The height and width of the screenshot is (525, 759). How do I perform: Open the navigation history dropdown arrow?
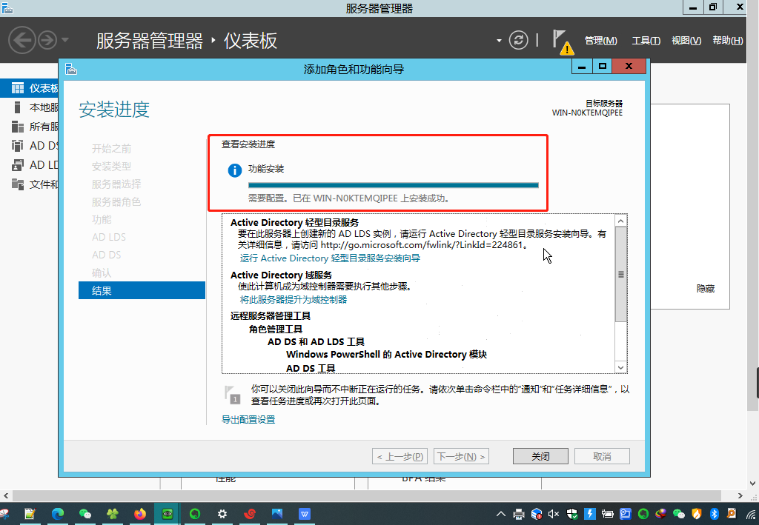65,40
